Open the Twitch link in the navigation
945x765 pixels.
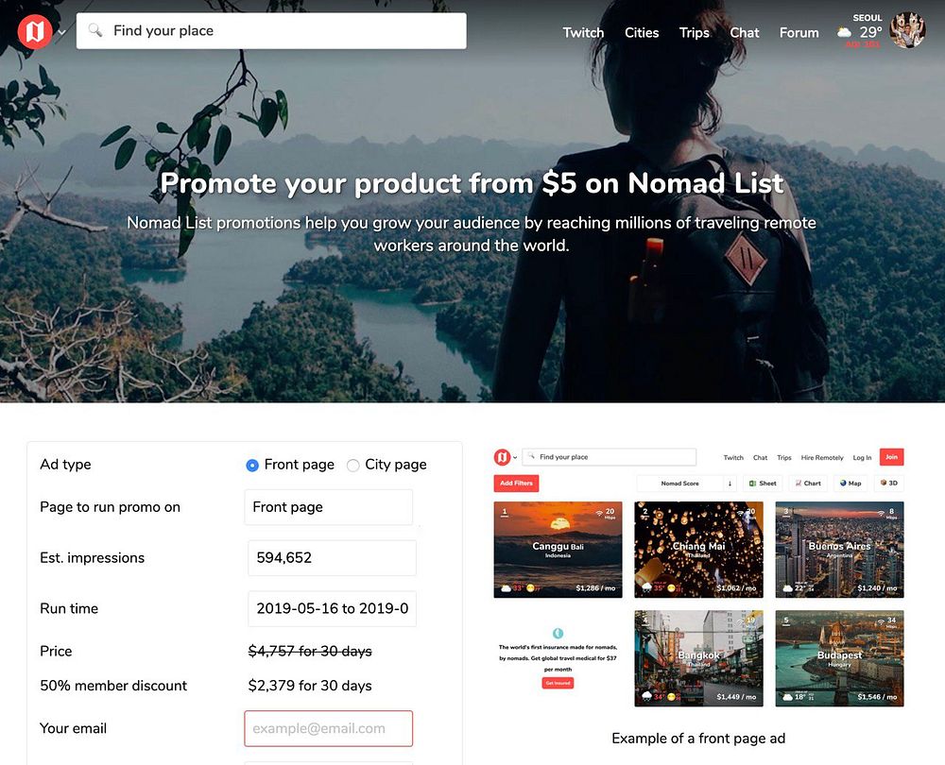[x=583, y=32]
